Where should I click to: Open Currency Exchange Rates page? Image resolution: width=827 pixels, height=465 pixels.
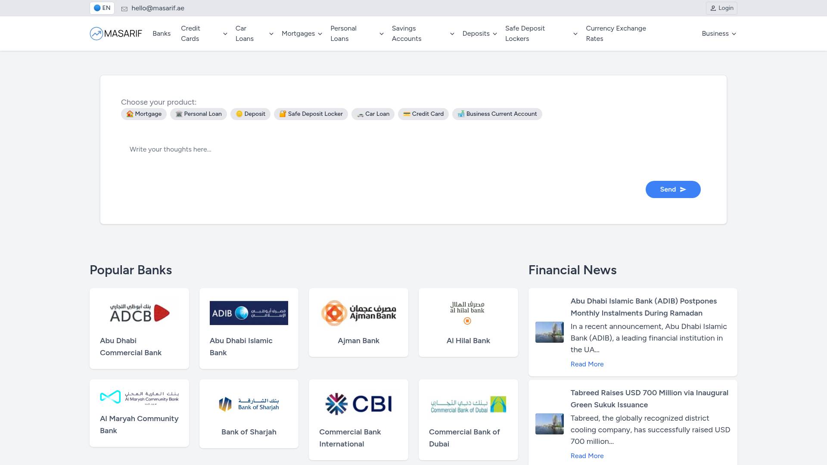click(x=616, y=34)
